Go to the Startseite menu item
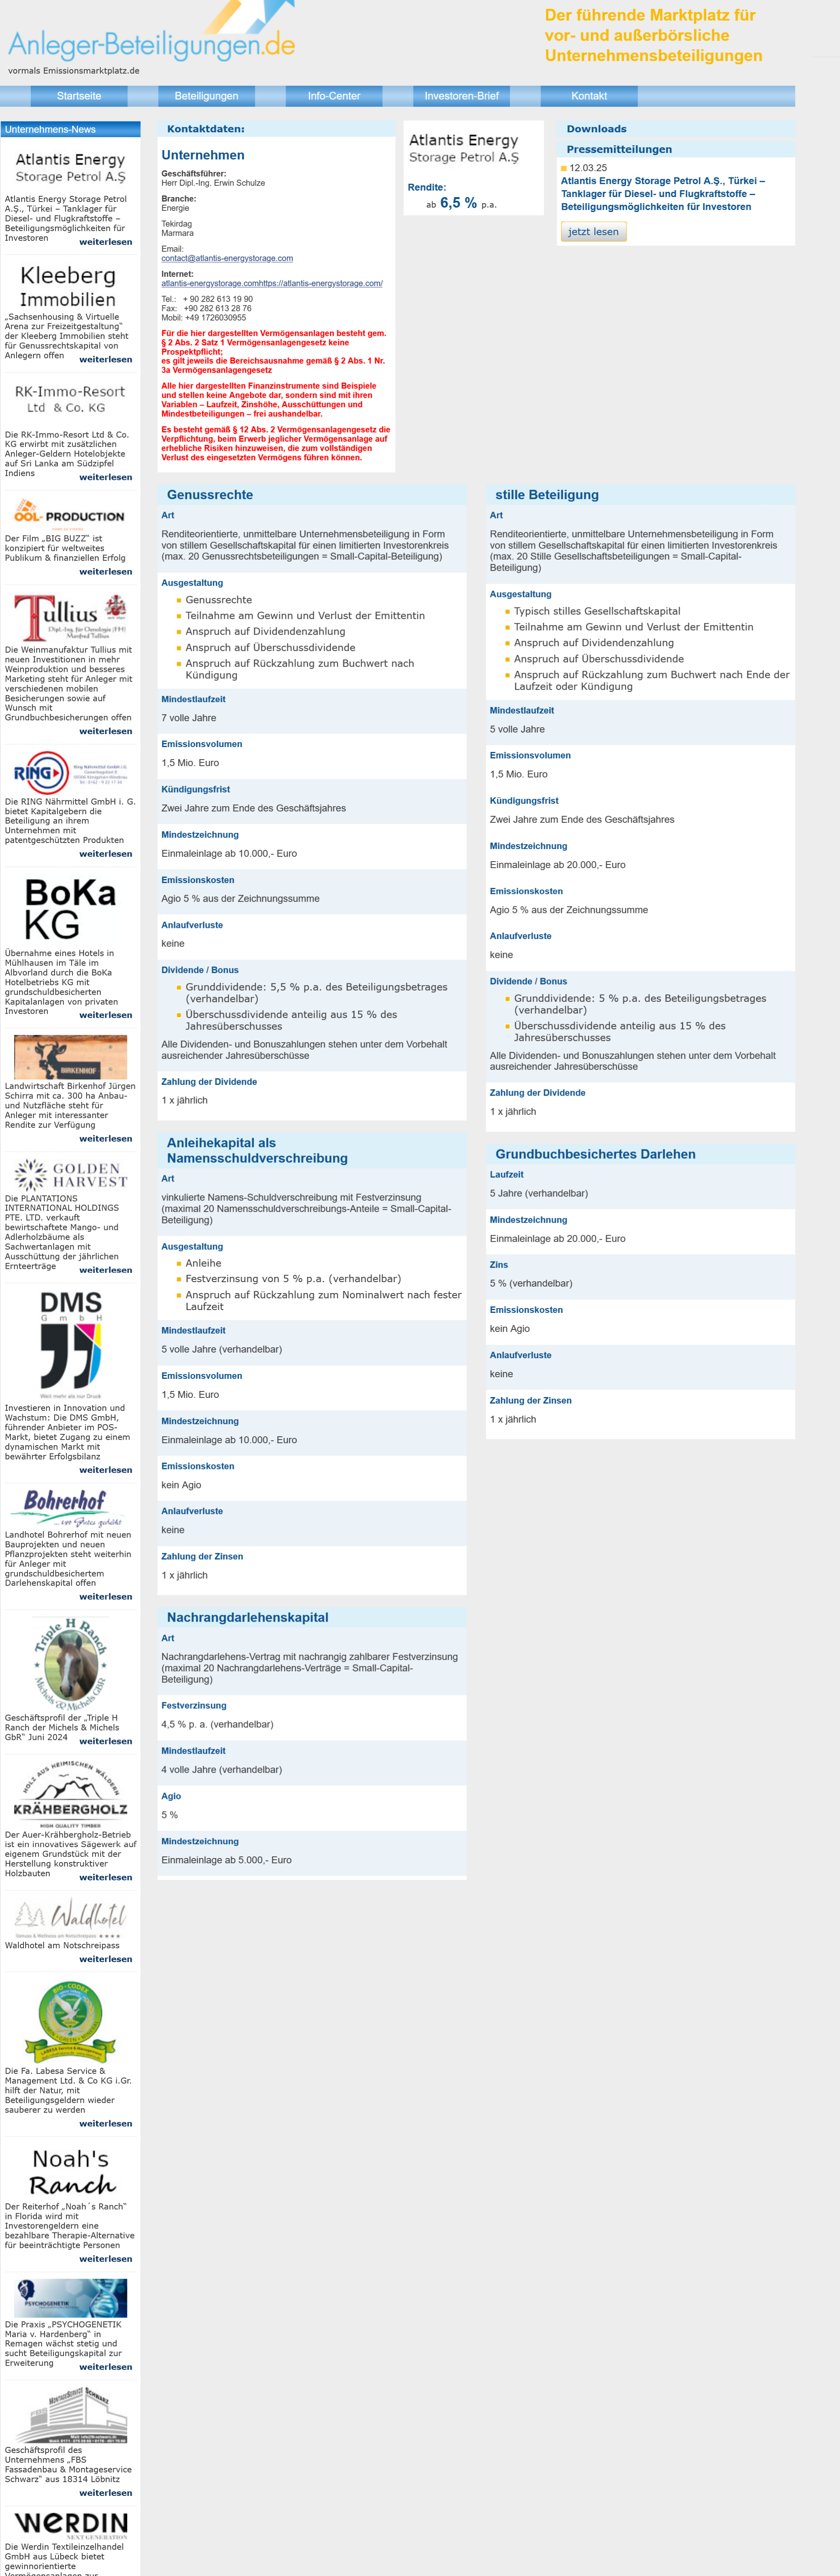Screen dimensions: 840x2576 tap(79, 96)
